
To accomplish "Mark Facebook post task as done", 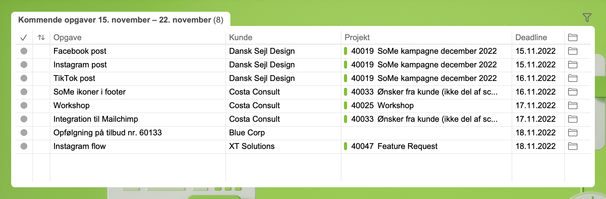I will coord(24,51).
